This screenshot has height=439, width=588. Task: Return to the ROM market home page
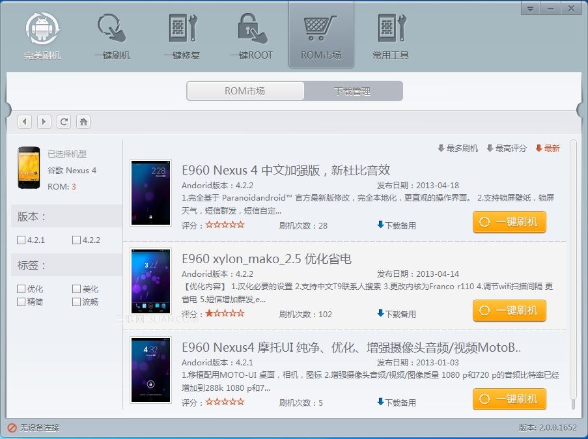[x=83, y=122]
